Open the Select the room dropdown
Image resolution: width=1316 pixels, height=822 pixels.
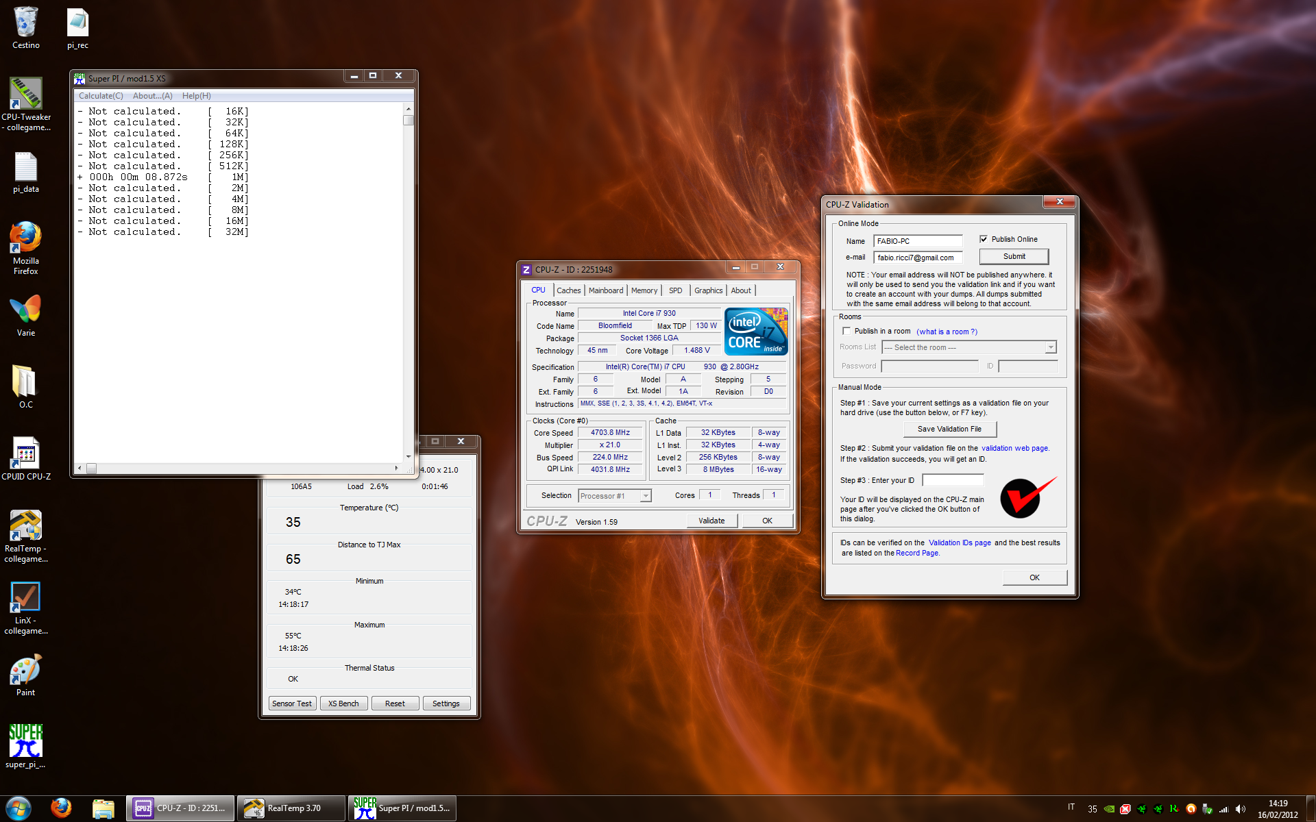pos(969,347)
